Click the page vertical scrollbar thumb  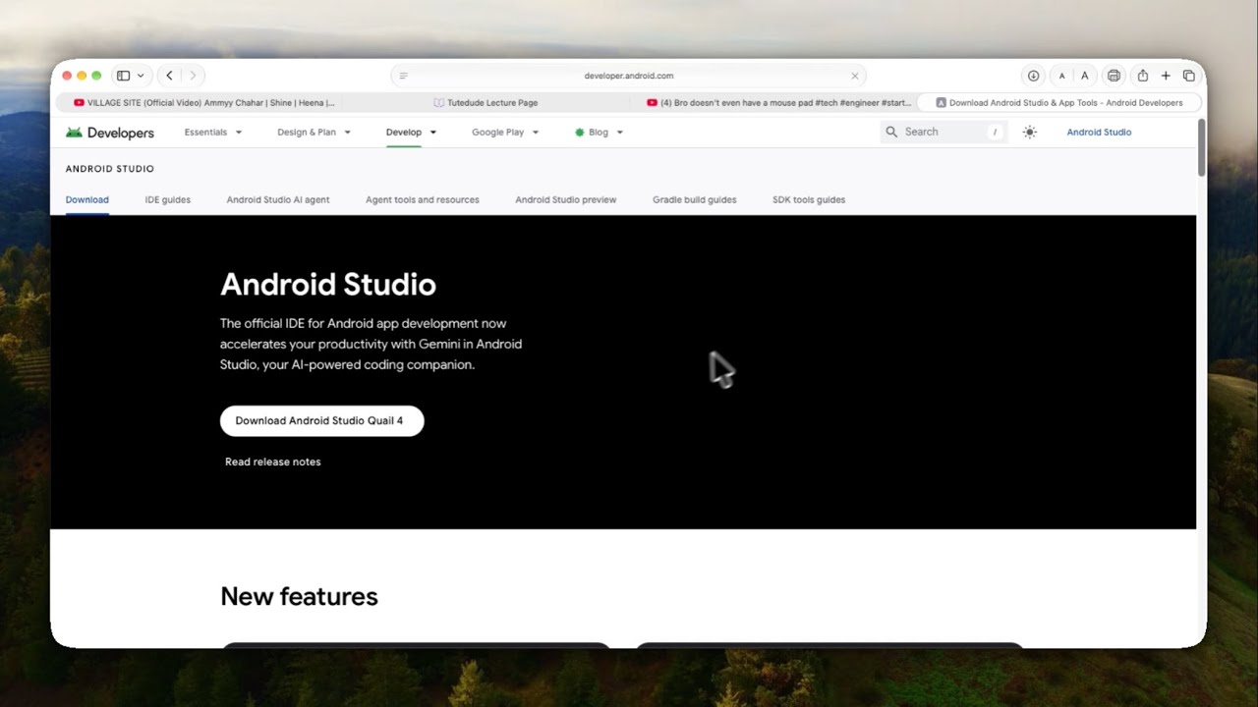tap(1201, 147)
